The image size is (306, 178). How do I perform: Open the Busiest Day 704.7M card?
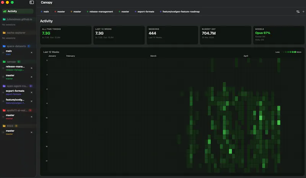click(x=225, y=35)
